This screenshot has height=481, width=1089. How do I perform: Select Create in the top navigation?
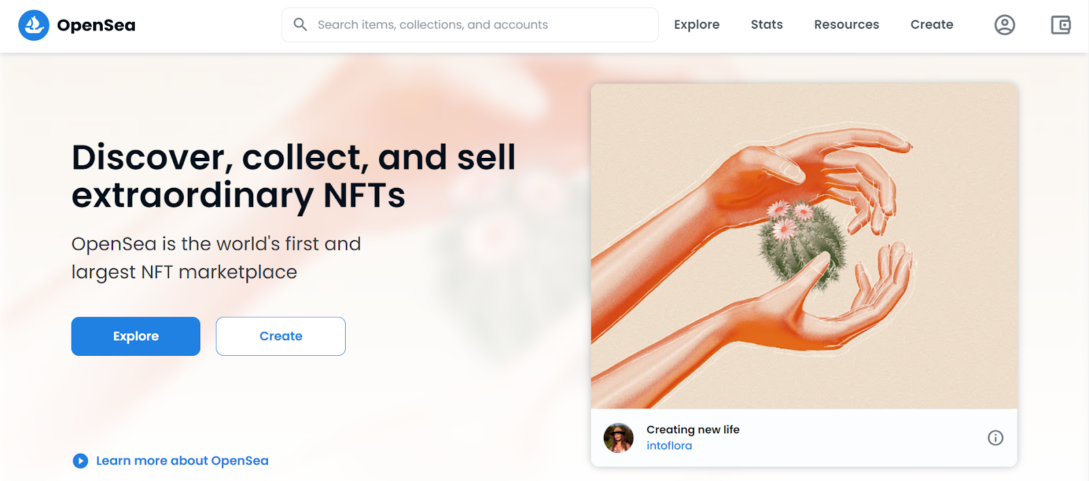[932, 24]
